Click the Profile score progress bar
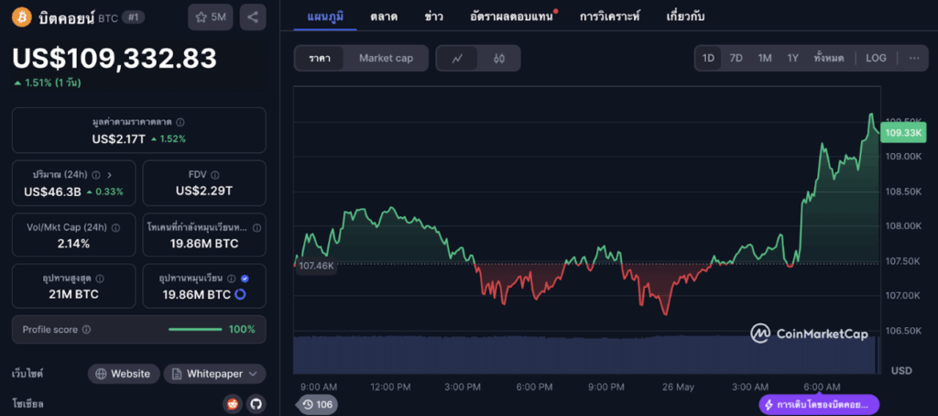The width and height of the screenshot is (938, 416). (x=195, y=330)
